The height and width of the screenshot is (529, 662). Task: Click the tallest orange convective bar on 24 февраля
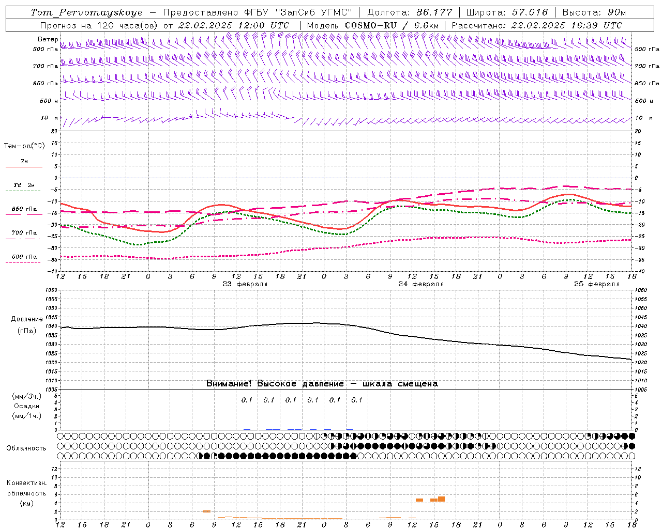pos(441,499)
